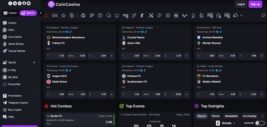Viewport: 267px width, 127px height.
Task: Open favourites star icon in sports toolbar
Action: click(x=63, y=16)
